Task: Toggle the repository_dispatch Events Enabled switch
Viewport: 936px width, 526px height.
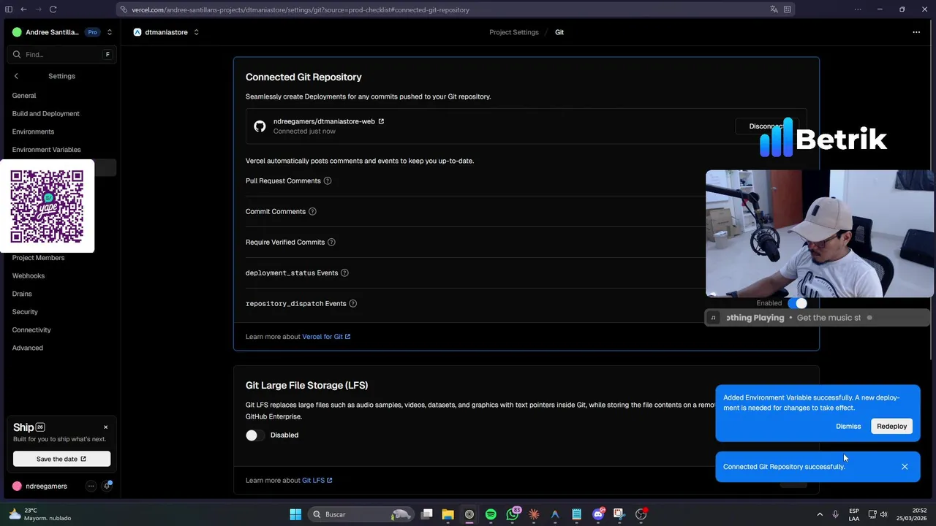Action: coord(798,303)
